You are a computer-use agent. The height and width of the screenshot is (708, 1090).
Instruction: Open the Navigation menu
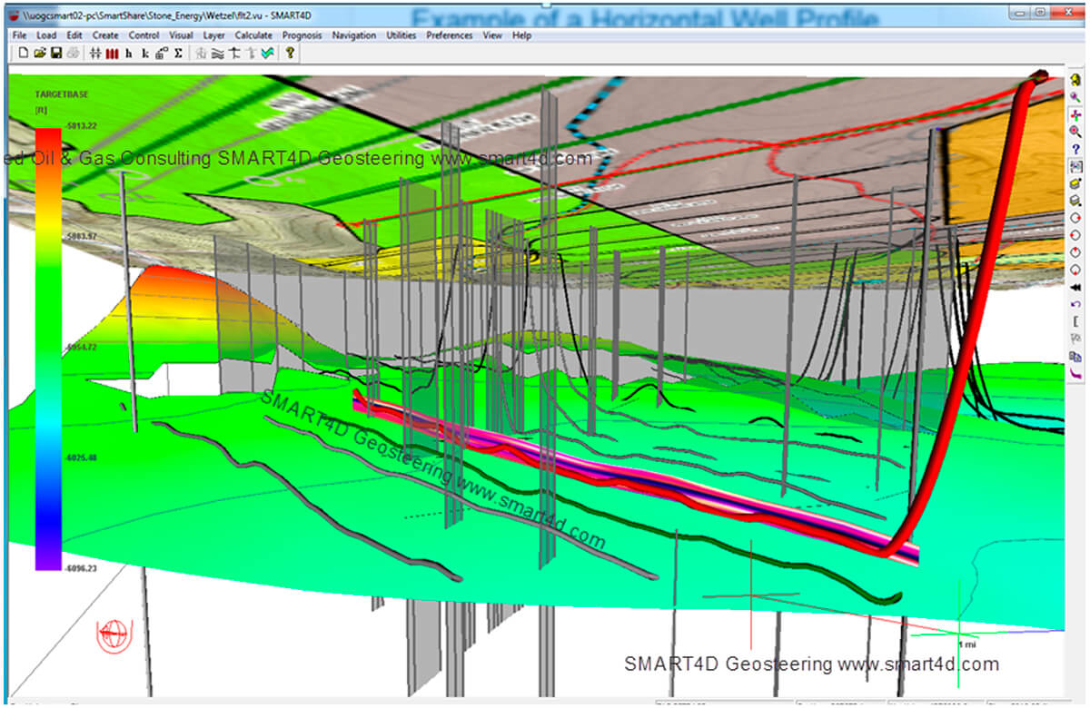(x=354, y=35)
